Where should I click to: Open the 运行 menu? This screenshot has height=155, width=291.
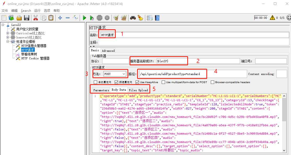[x=37, y=10]
